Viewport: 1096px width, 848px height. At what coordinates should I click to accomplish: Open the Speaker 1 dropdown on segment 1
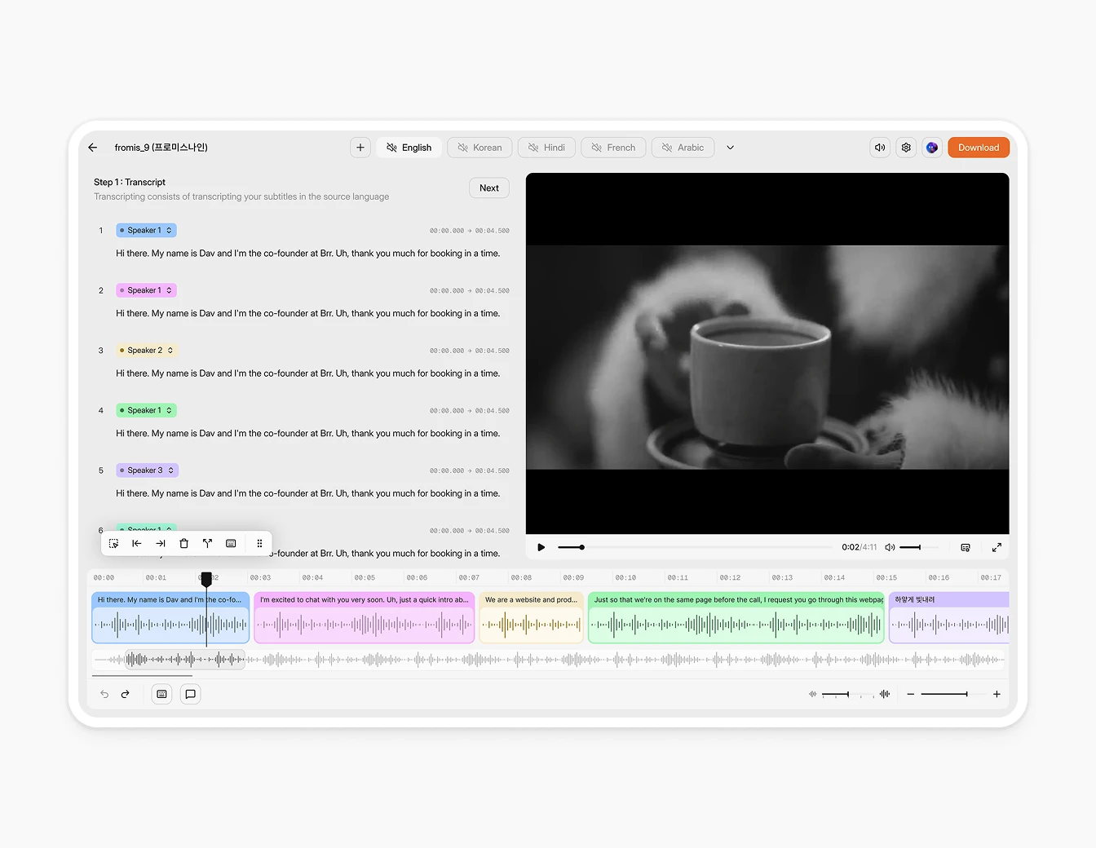click(x=145, y=230)
